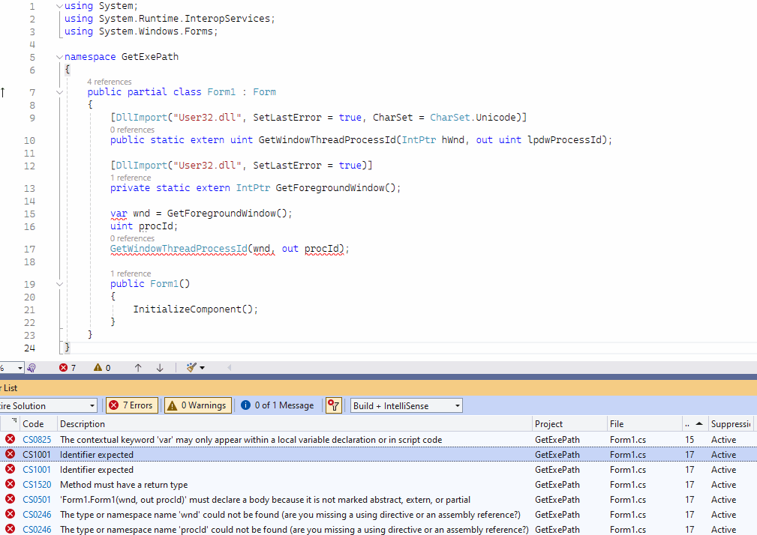
Task: Collapse the Form1 class region
Action: tap(59, 92)
